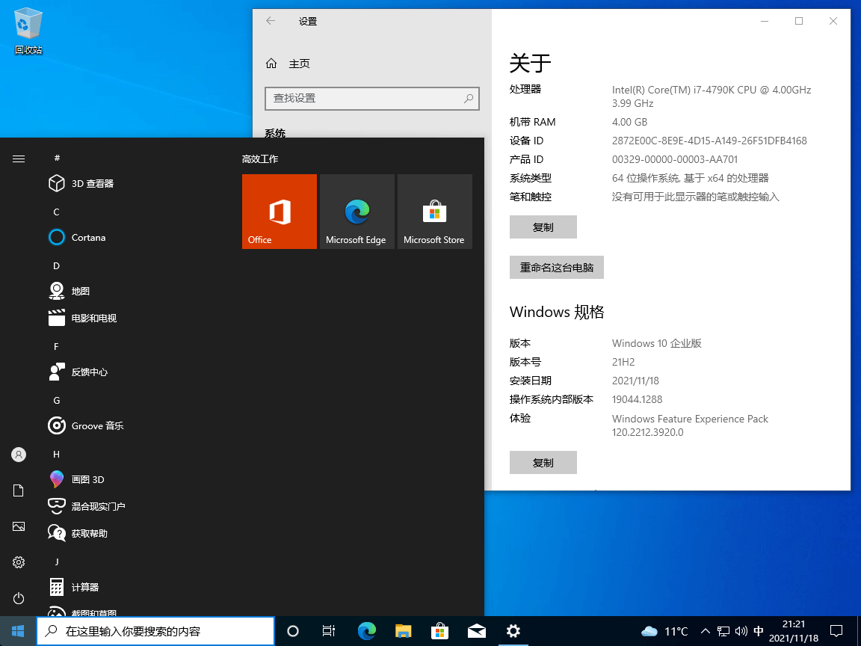Click the user account icon in Start

tap(19, 455)
